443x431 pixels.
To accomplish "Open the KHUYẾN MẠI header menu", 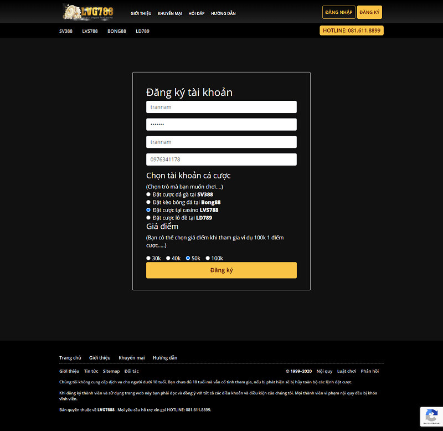I will 170,13.
